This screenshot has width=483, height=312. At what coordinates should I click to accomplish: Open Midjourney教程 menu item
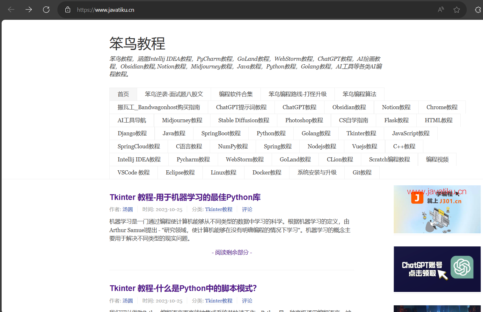(182, 120)
